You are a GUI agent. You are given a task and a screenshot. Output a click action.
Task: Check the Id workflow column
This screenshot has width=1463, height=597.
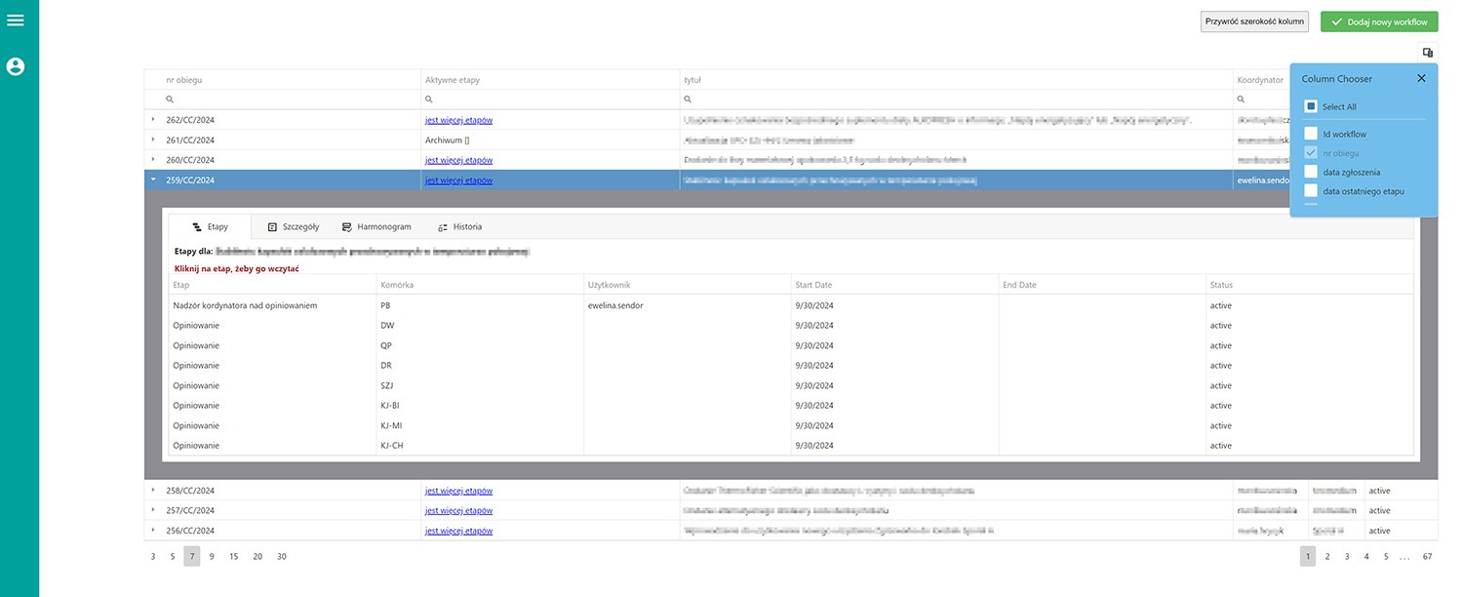pos(1311,134)
